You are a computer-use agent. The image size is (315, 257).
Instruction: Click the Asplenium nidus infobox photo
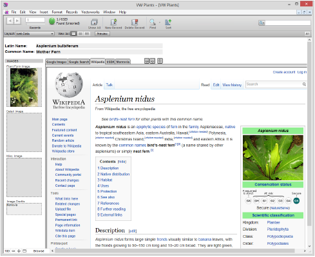click(x=273, y=158)
